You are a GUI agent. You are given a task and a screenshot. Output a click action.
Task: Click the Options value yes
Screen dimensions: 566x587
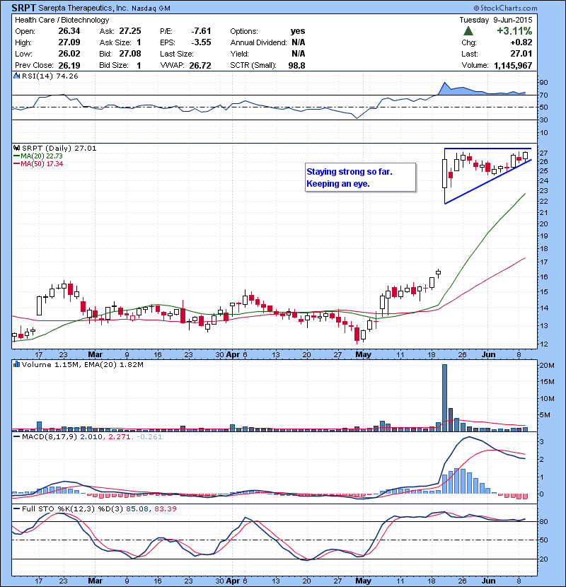(298, 31)
